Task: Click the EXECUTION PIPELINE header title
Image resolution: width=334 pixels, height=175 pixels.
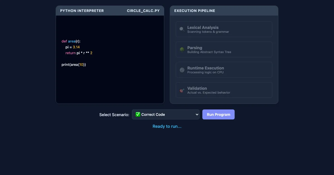Action: point(195,11)
